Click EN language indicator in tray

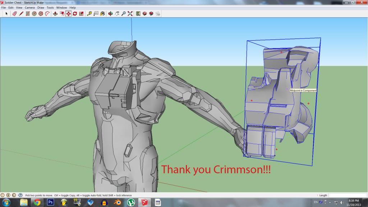[316, 202]
